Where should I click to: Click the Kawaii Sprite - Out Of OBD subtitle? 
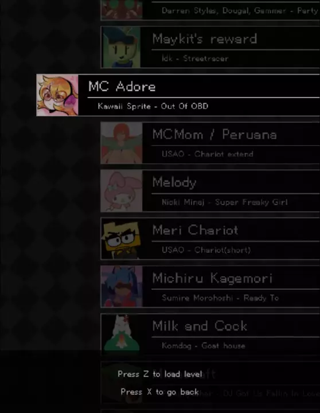pos(153,106)
